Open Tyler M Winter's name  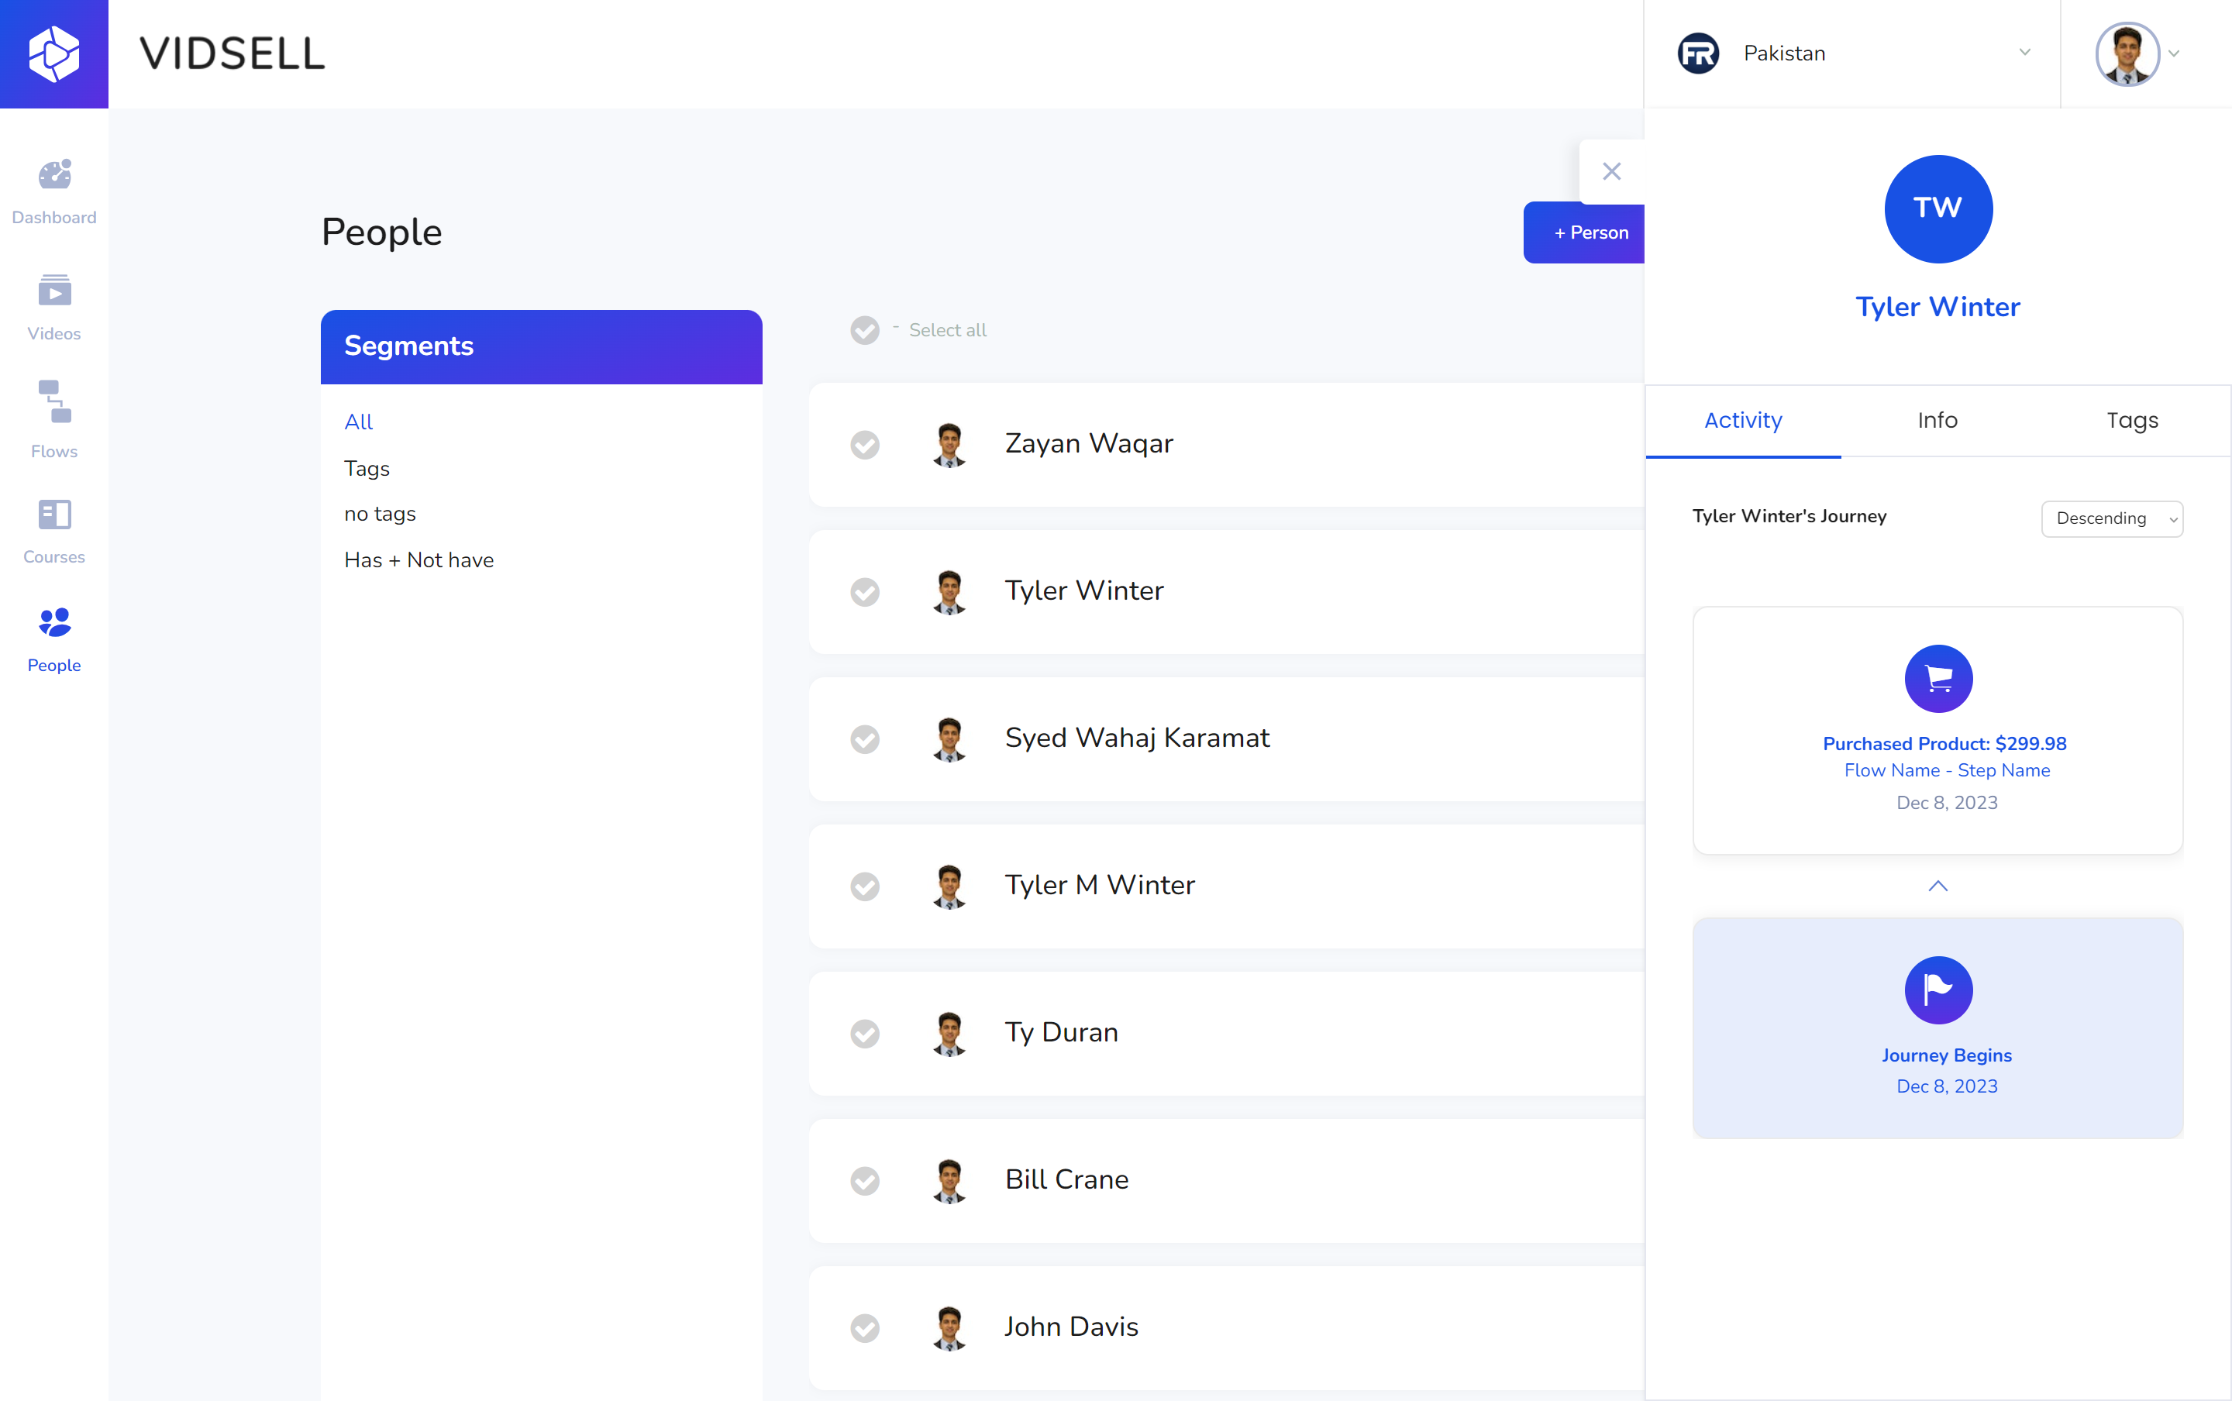pos(1100,886)
